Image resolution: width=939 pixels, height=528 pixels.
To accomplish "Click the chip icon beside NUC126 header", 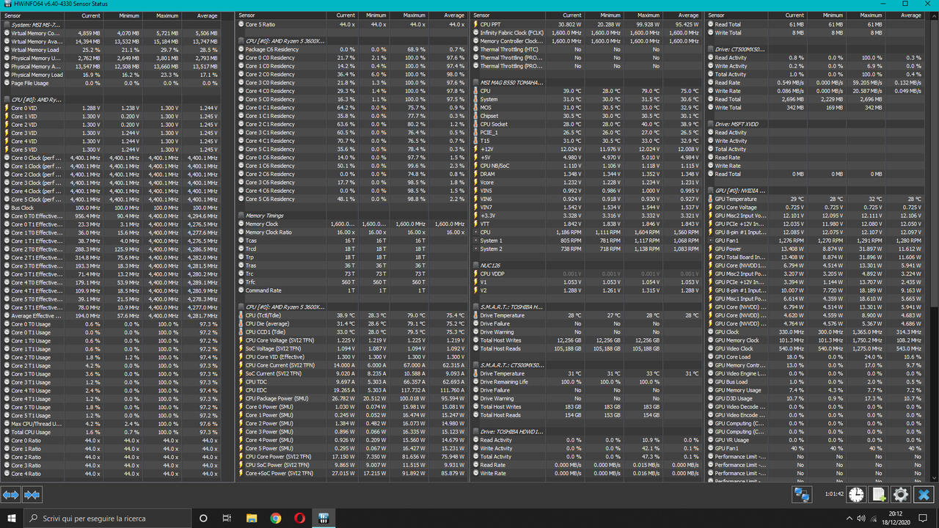I will (476, 265).
